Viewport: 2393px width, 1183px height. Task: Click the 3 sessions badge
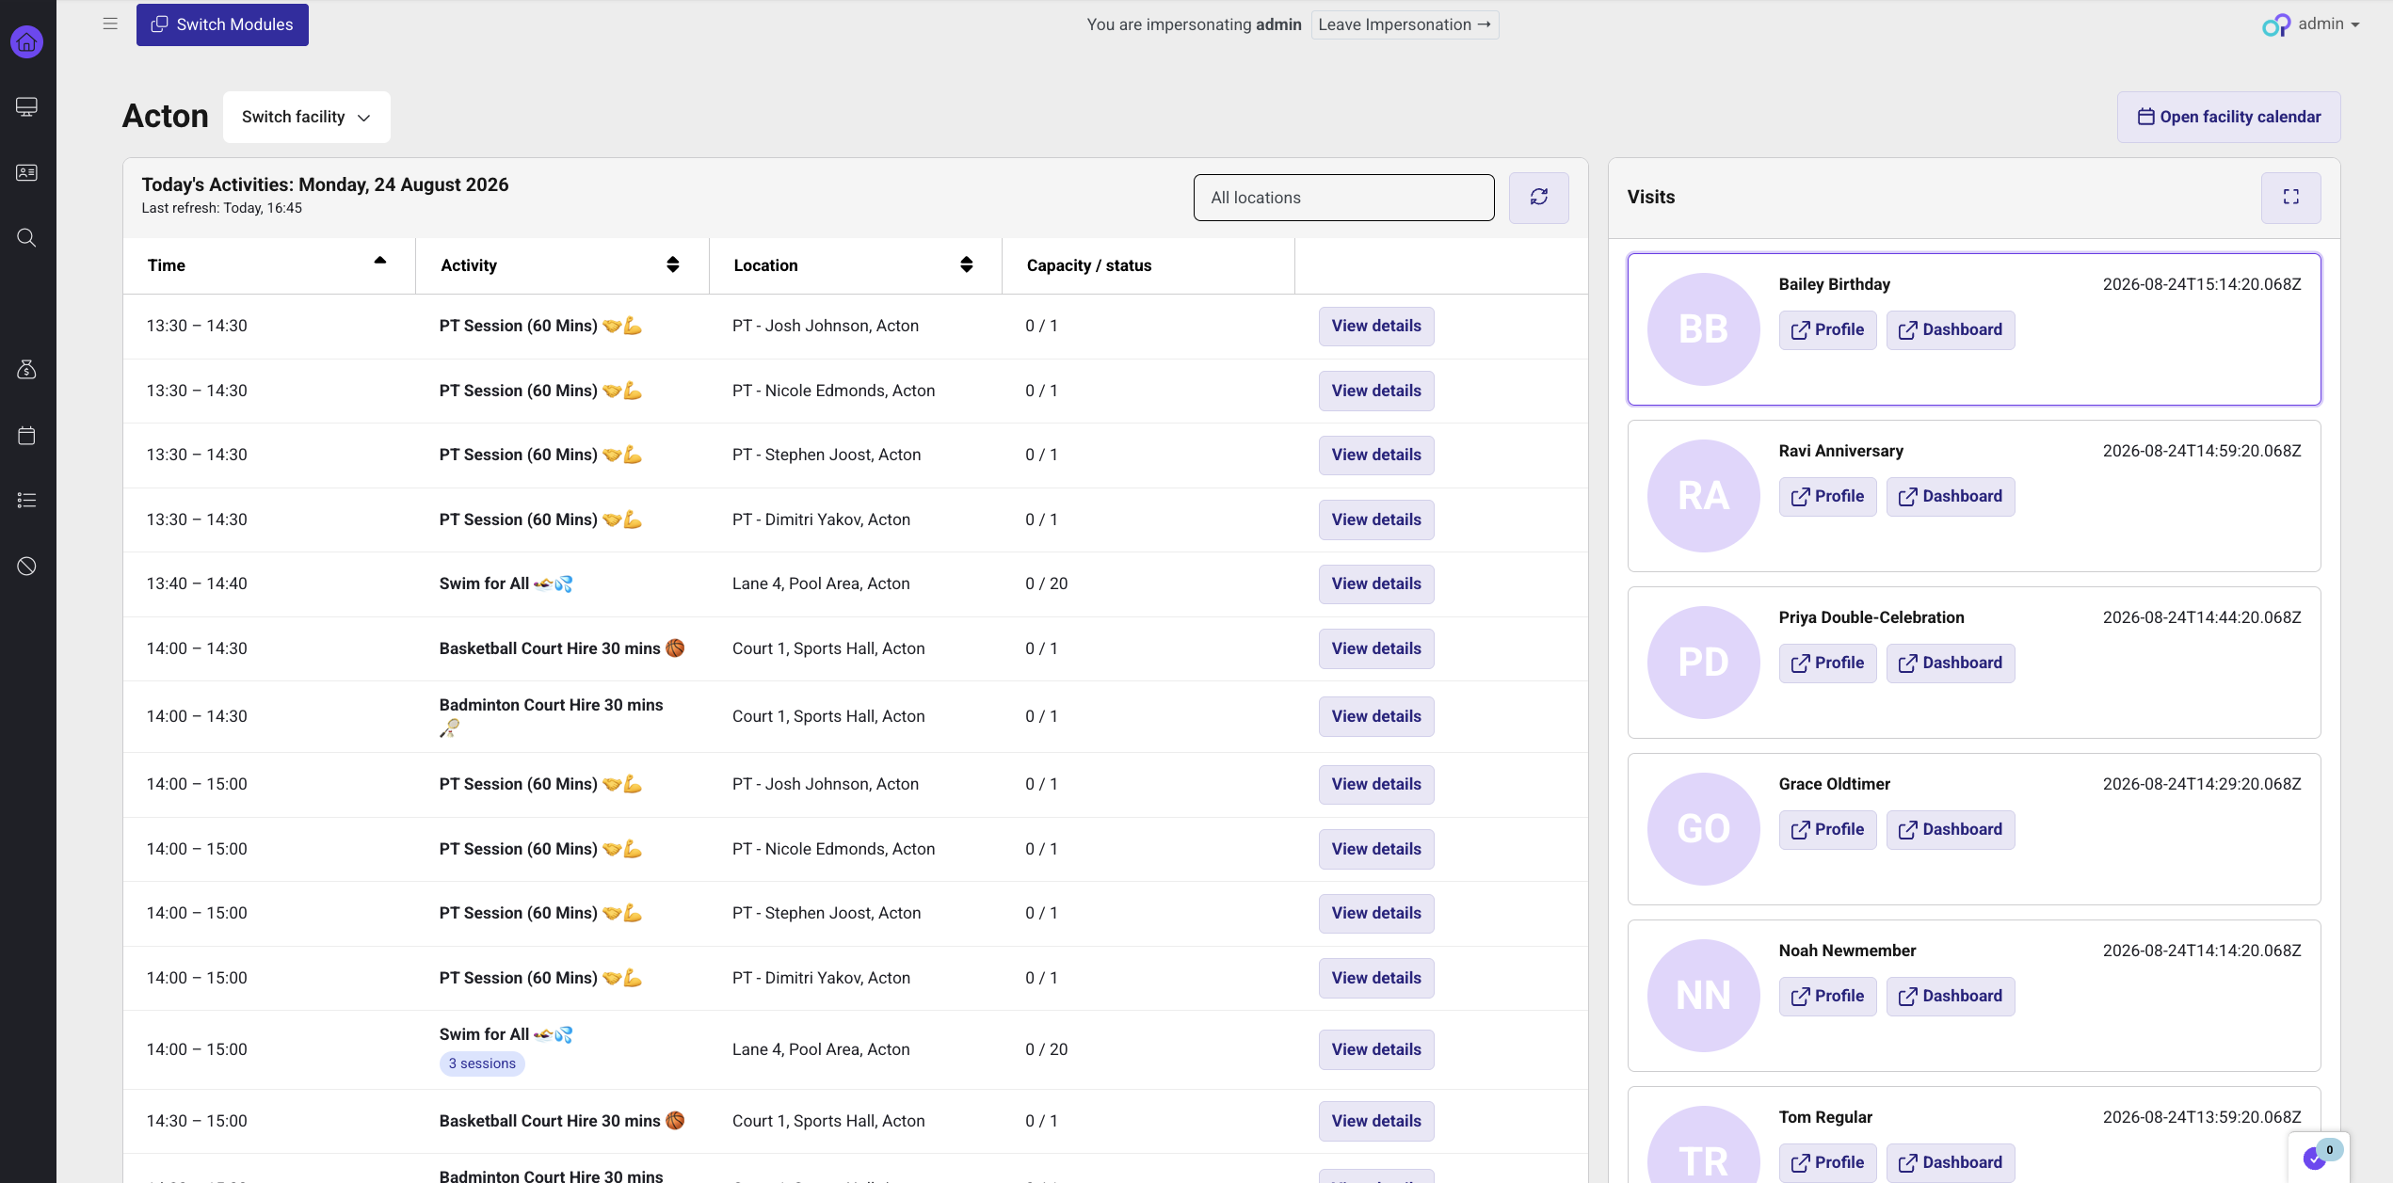482,1063
